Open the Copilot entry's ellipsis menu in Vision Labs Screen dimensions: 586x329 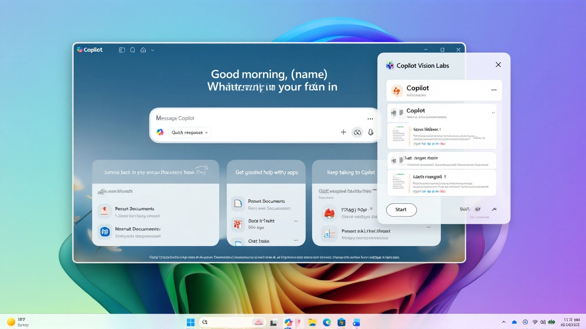494,90
